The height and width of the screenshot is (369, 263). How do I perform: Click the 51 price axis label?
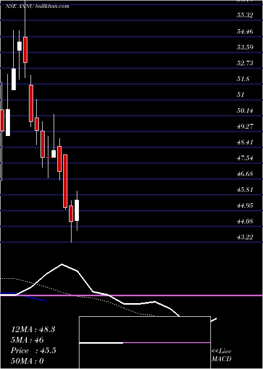click(x=241, y=94)
